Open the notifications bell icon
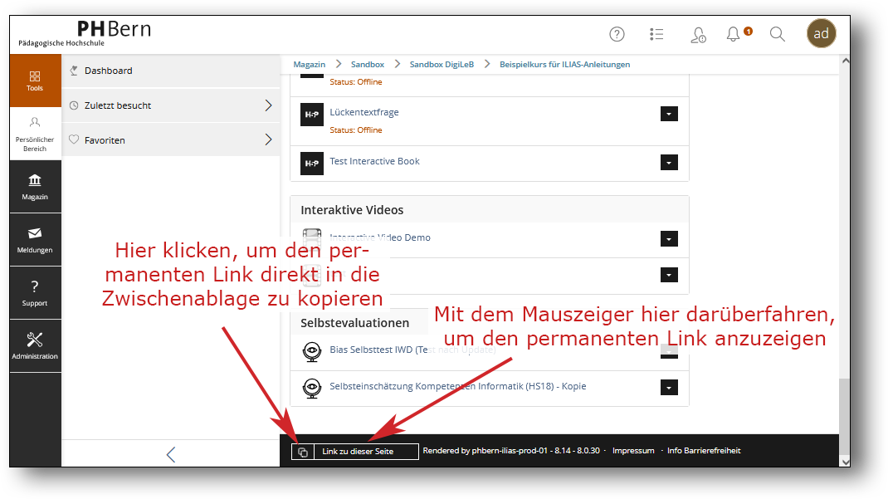 [733, 34]
